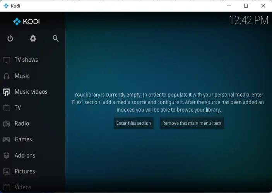Open the power options icon
Screen dimensions: 272x193
10,39
